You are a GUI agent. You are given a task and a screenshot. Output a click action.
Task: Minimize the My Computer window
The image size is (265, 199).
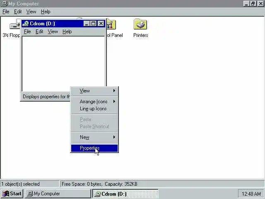click(x=246, y=4)
